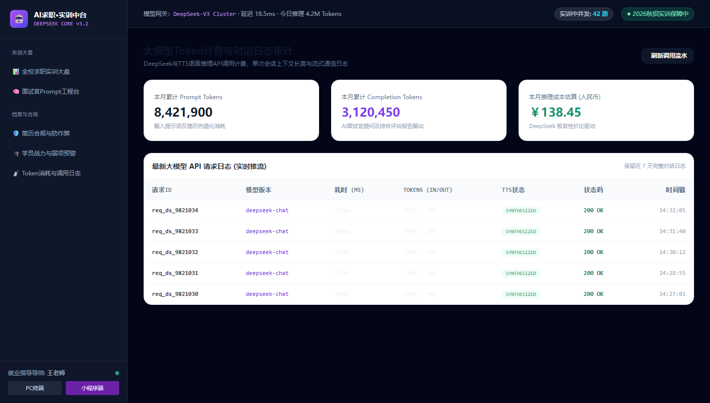Click the bar chart icon beside 全校求职实训大盘

(16, 72)
